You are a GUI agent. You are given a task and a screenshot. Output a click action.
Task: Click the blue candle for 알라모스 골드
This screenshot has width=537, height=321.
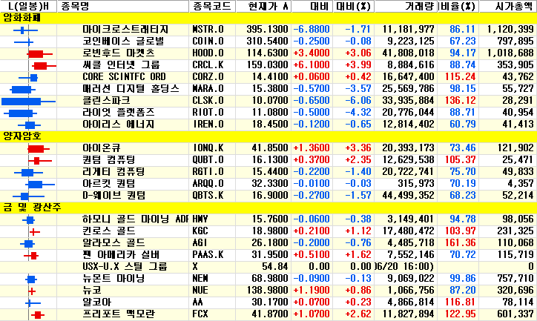coord(27,244)
